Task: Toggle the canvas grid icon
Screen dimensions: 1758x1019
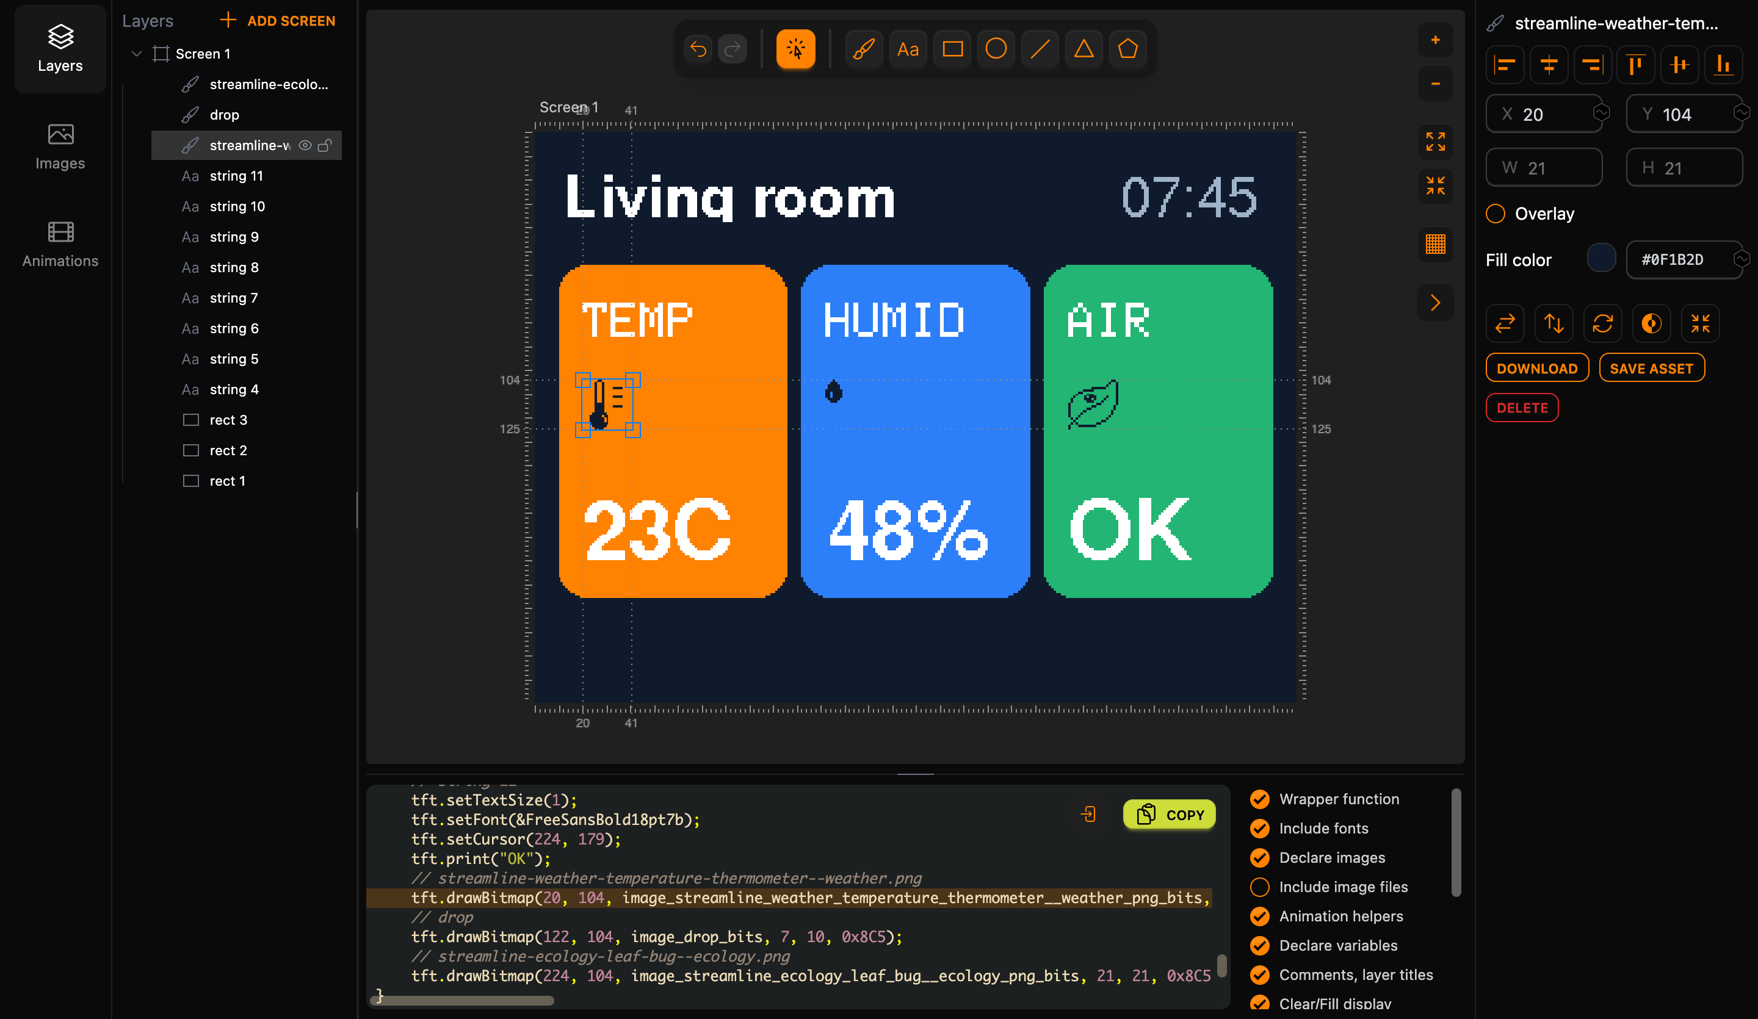Action: coord(1435,244)
